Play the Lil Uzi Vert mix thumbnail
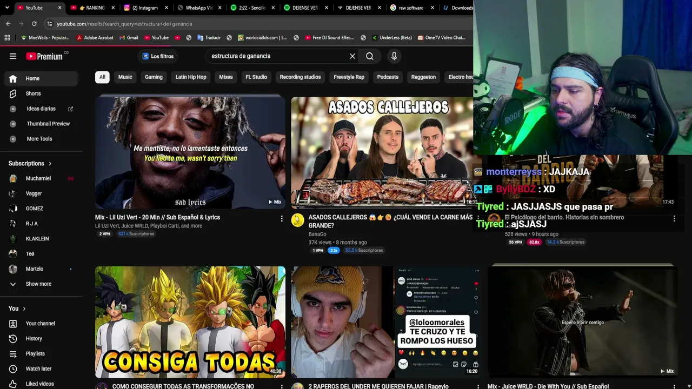This screenshot has height=389, width=692. click(x=190, y=152)
